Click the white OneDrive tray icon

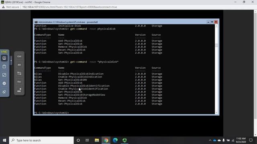coord(219,140)
